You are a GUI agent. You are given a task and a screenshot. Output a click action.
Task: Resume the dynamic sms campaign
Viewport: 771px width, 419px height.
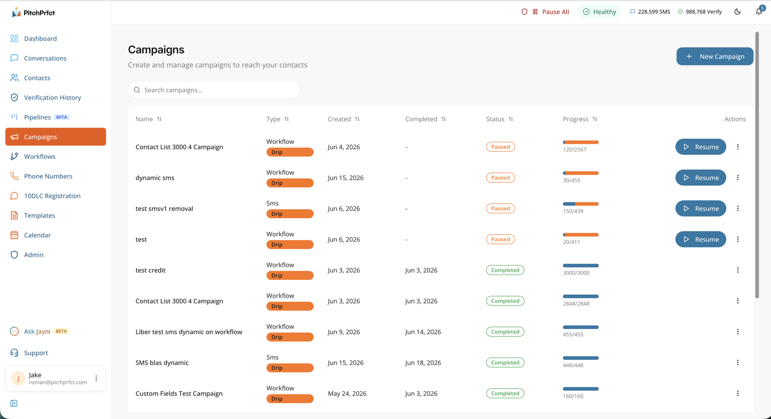coord(701,178)
